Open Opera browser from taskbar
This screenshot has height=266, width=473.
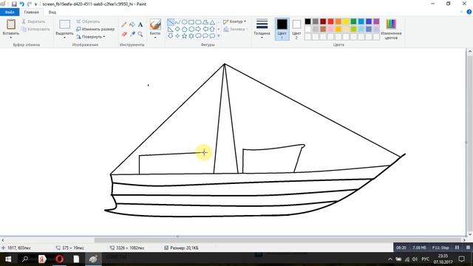coord(59,259)
